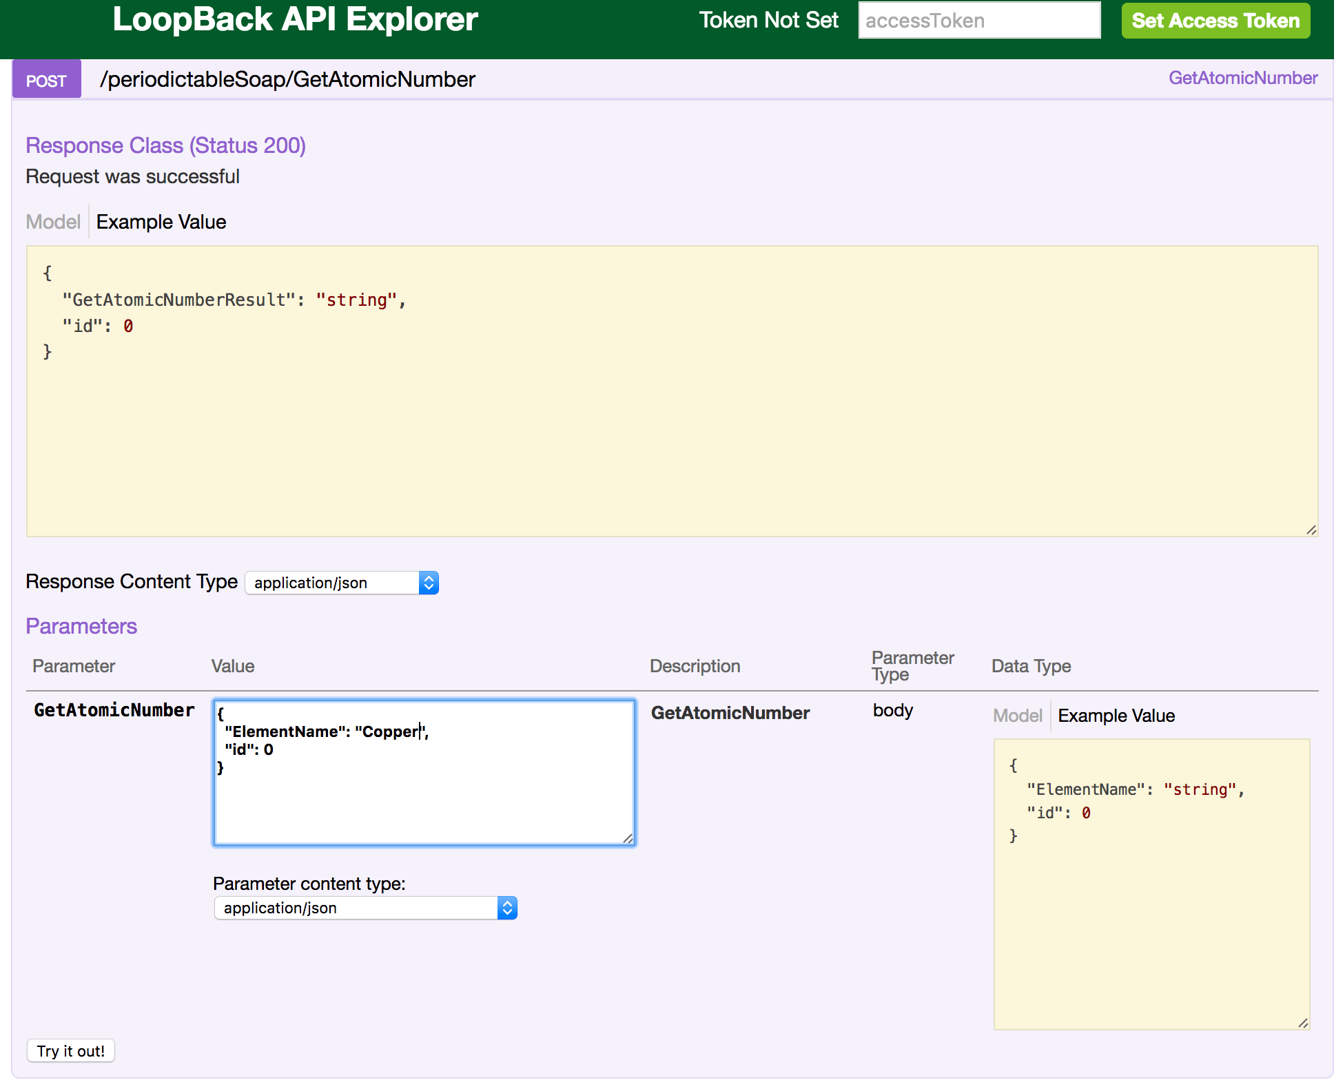Collapse the /periodictableSoap/GetAtomicNumber operation header
The image size is (1334, 1080).
(x=288, y=79)
